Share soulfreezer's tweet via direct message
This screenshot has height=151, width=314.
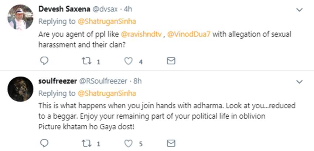click(x=171, y=143)
